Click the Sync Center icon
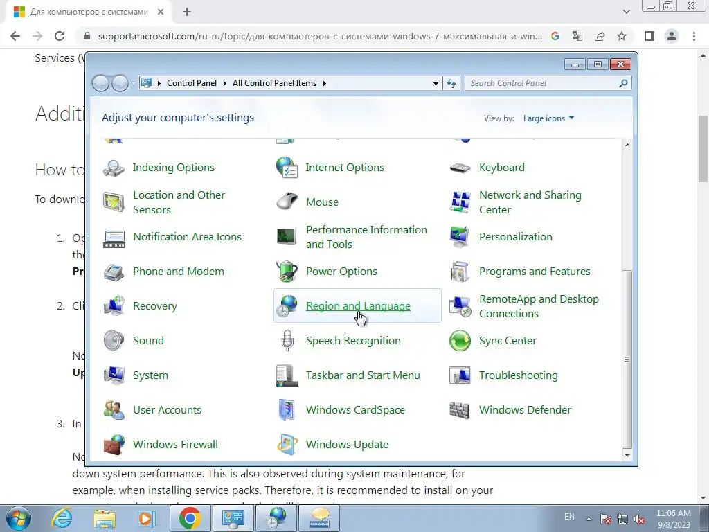 [x=460, y=341]
